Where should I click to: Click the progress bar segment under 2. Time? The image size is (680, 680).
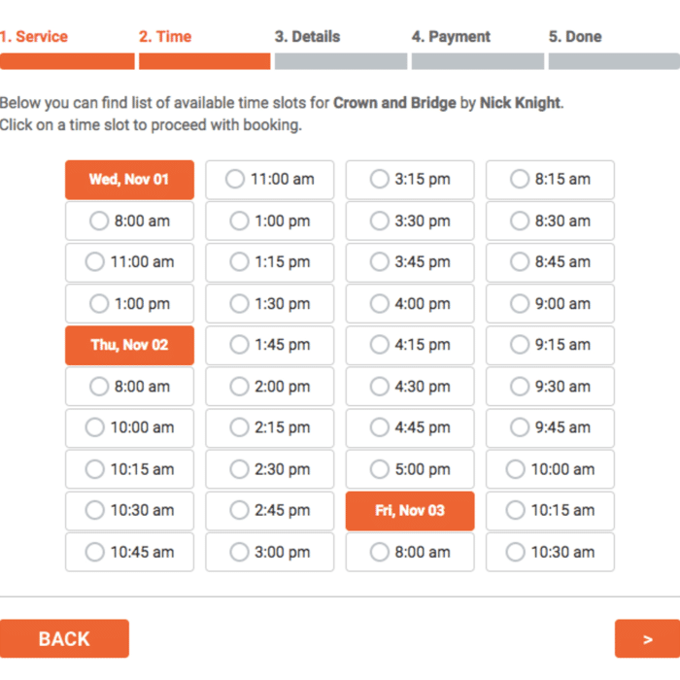pos(204,61)
